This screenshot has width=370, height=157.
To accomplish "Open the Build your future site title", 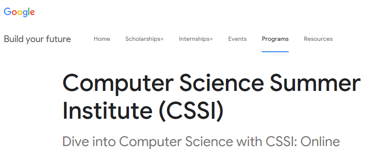I will pyautogui.click(x=37, y=39).
